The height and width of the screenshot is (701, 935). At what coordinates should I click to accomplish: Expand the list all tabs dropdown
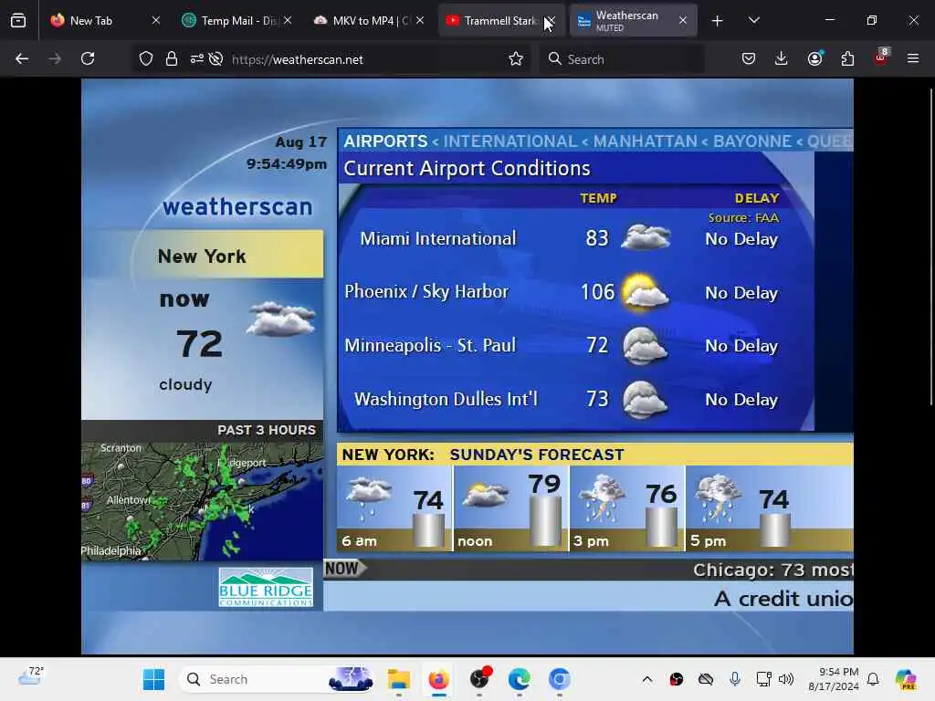pos(753,21)
